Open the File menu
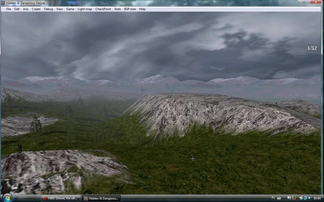Screen dimensions: 324x202 point(8,9)
